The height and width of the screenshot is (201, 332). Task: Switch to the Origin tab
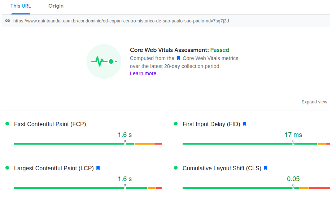tap(56, 6)
